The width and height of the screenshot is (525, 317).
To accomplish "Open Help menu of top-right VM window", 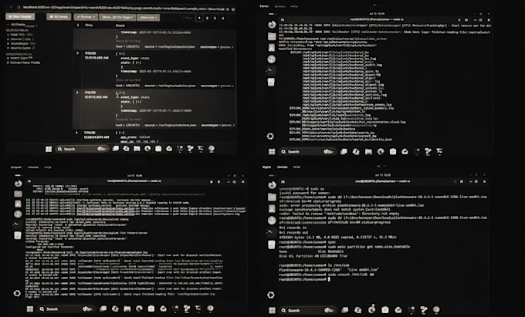I will [293, 6].
